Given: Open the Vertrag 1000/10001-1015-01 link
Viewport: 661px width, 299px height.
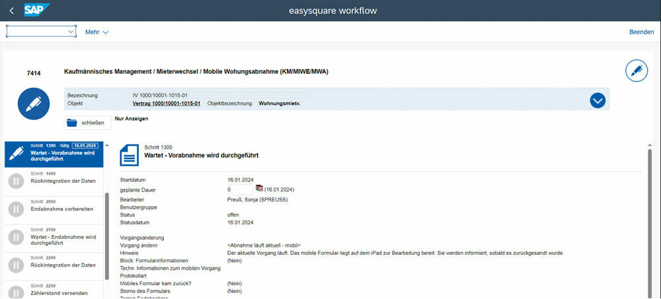Looking at the screenshot, I should [x=166, y=104].
